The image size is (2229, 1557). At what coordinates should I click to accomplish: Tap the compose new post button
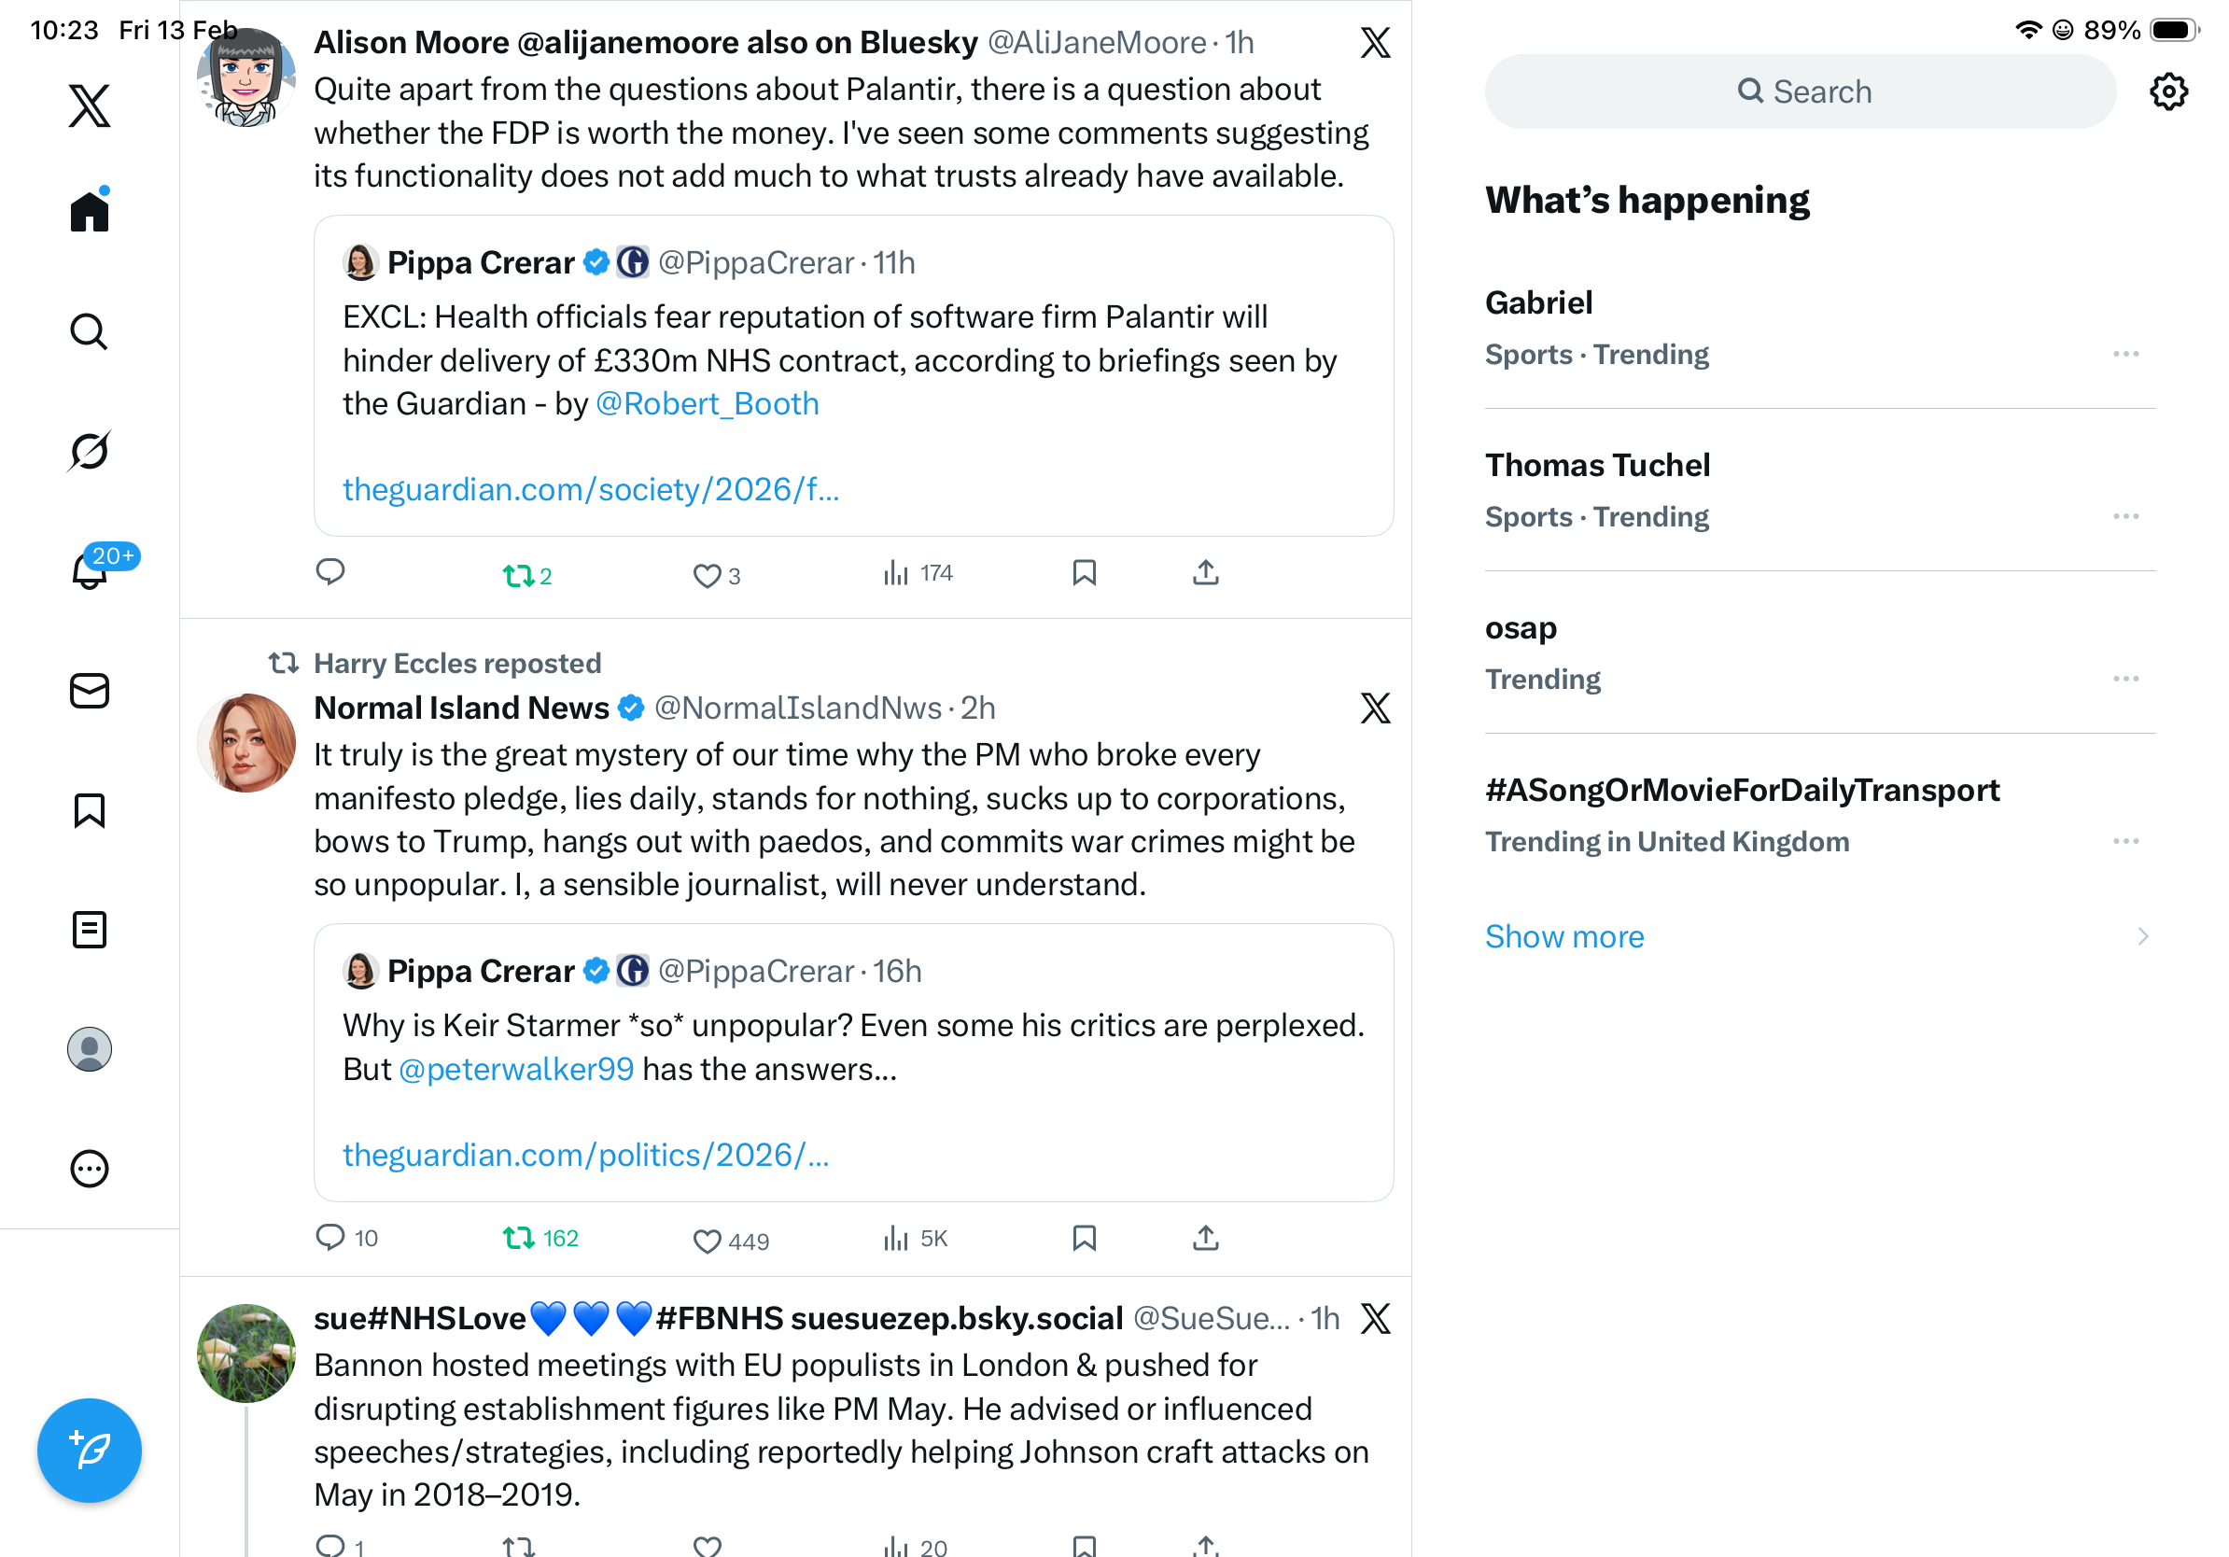[90, 1450]
